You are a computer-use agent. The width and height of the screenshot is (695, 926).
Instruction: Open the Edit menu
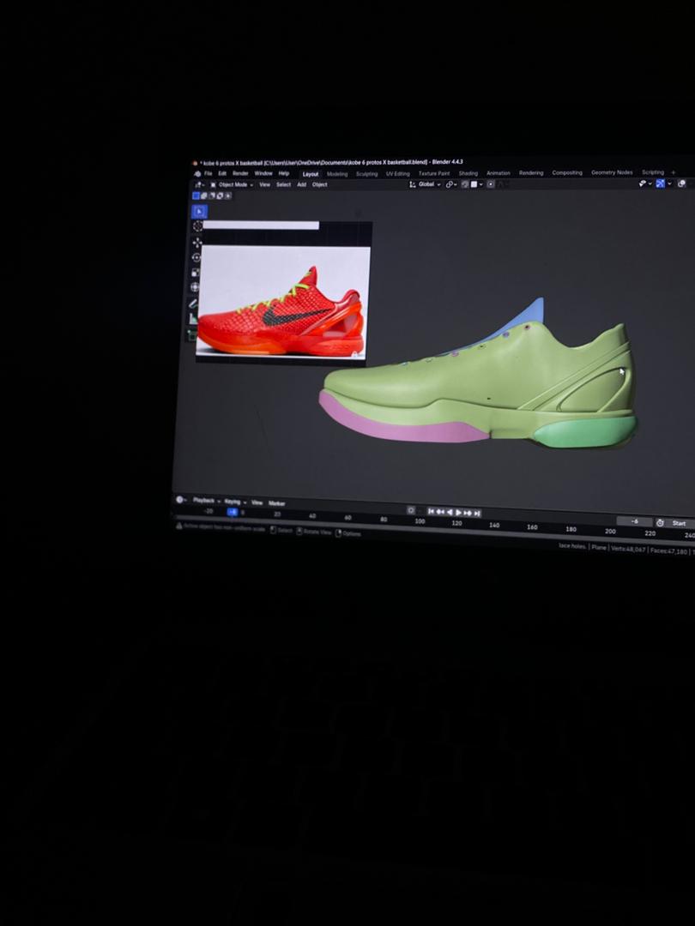click(222, 173)
